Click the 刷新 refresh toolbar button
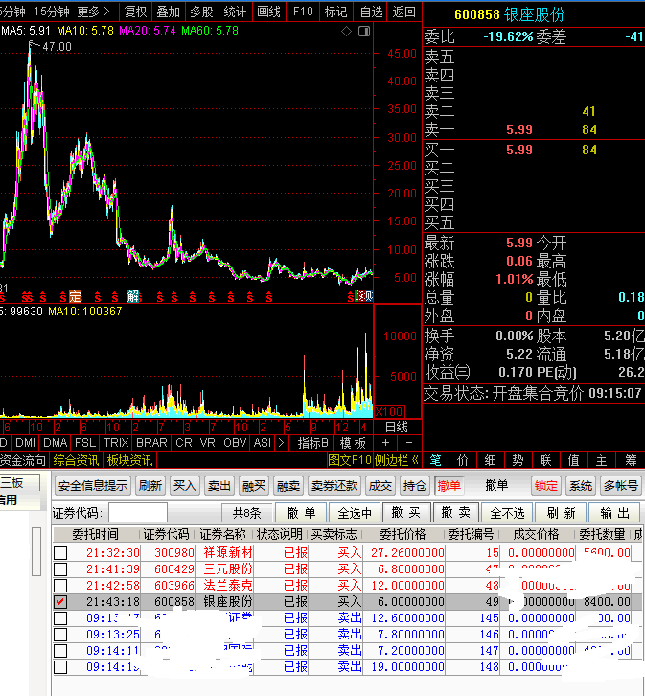645x696 pixels. point(150,486)
